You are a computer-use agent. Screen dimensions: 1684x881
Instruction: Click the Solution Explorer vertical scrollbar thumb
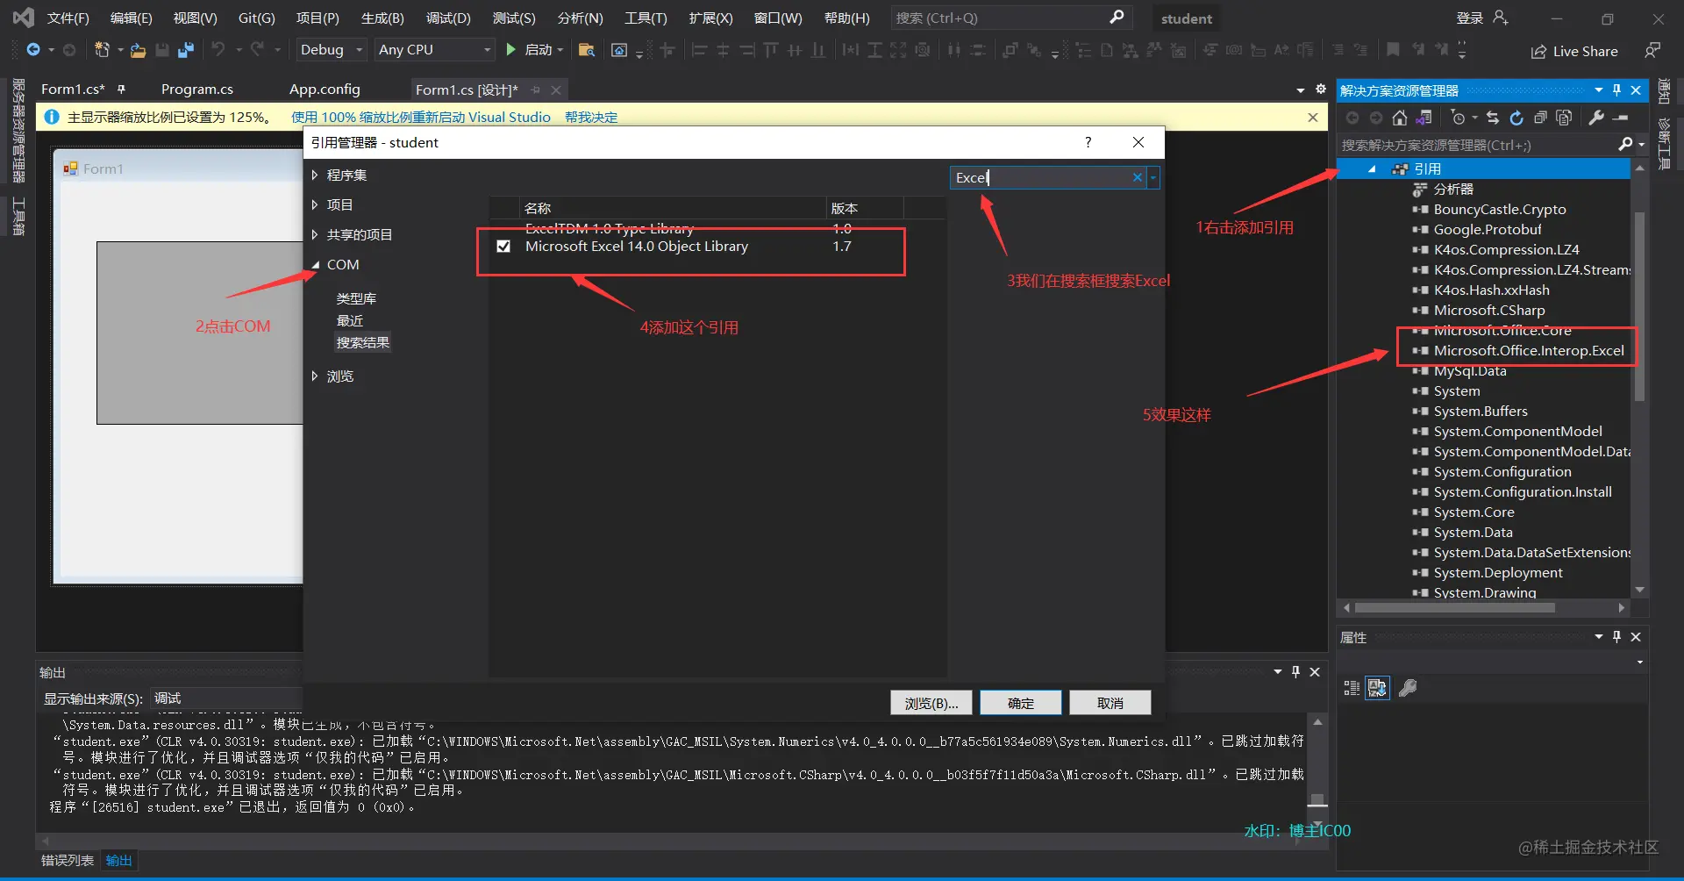point(1639,307)
